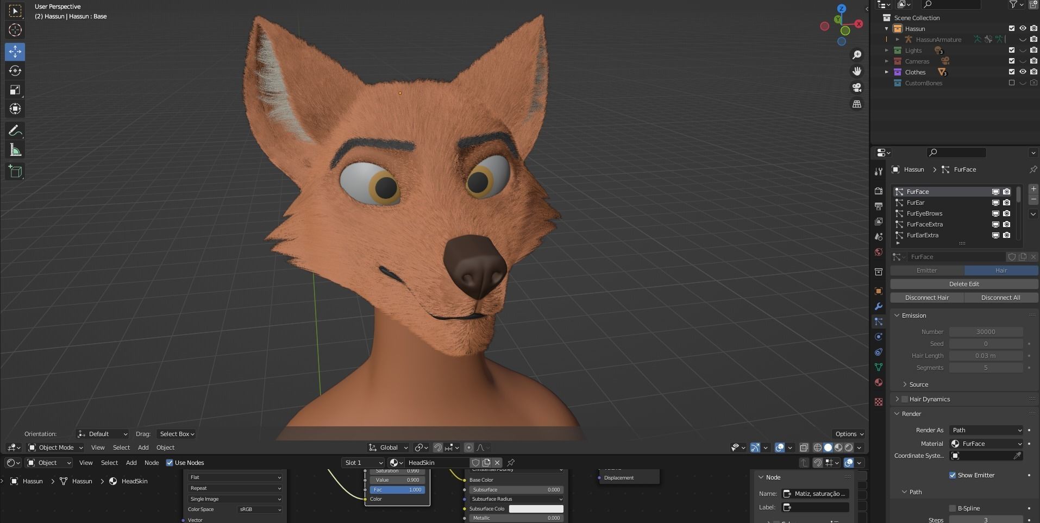Open the Orientation Default dropdown
Viewport: 1040px width, 523px height.
pos(102,434)
